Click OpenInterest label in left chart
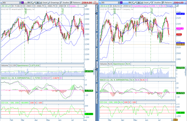 pos(23,66)
